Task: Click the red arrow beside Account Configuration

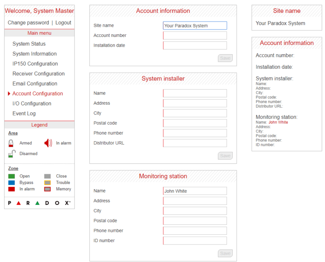Action: coord(9,94)
